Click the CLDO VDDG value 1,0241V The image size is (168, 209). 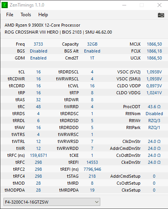[x=154, y=93]
